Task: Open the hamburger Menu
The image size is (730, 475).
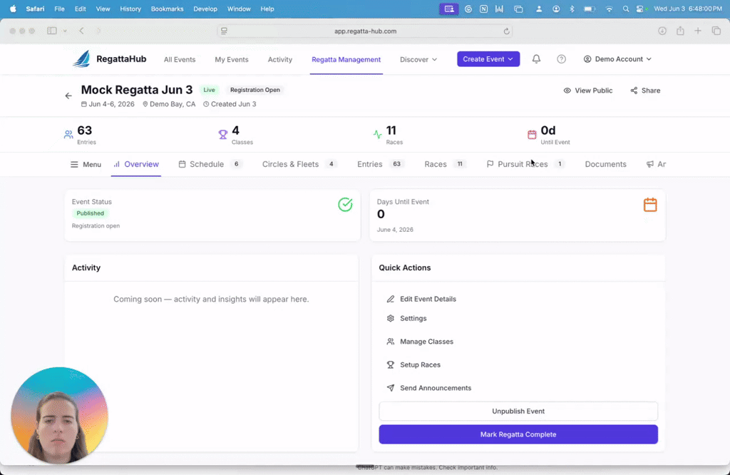Action: [86, 164]
